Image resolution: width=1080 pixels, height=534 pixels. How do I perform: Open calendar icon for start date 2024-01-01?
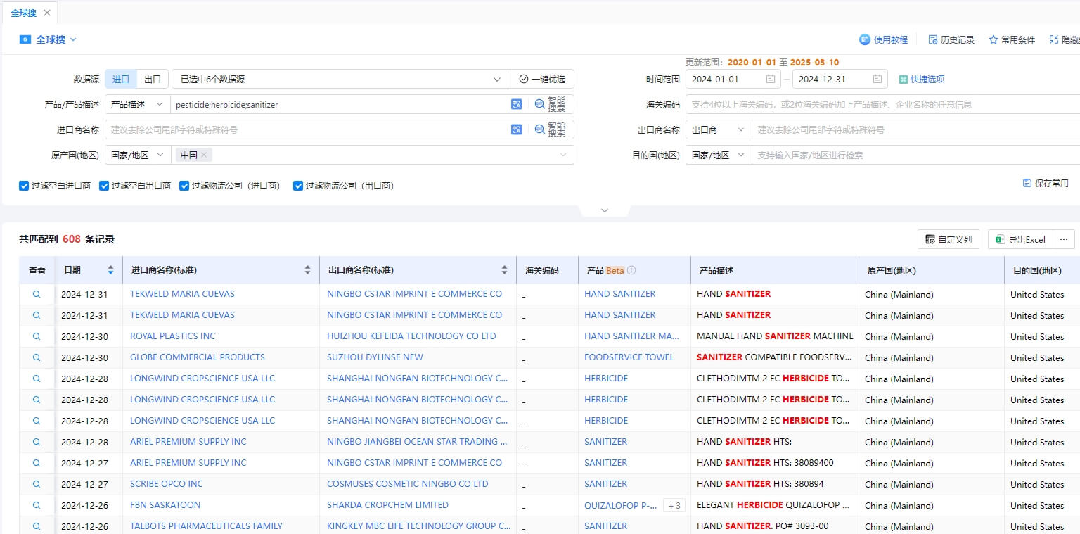(x=771, y=79)
